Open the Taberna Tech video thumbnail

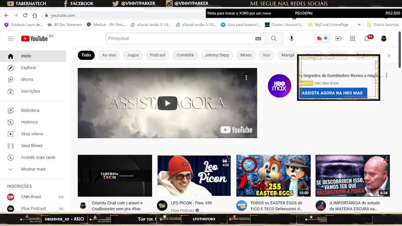coord(115,176)
